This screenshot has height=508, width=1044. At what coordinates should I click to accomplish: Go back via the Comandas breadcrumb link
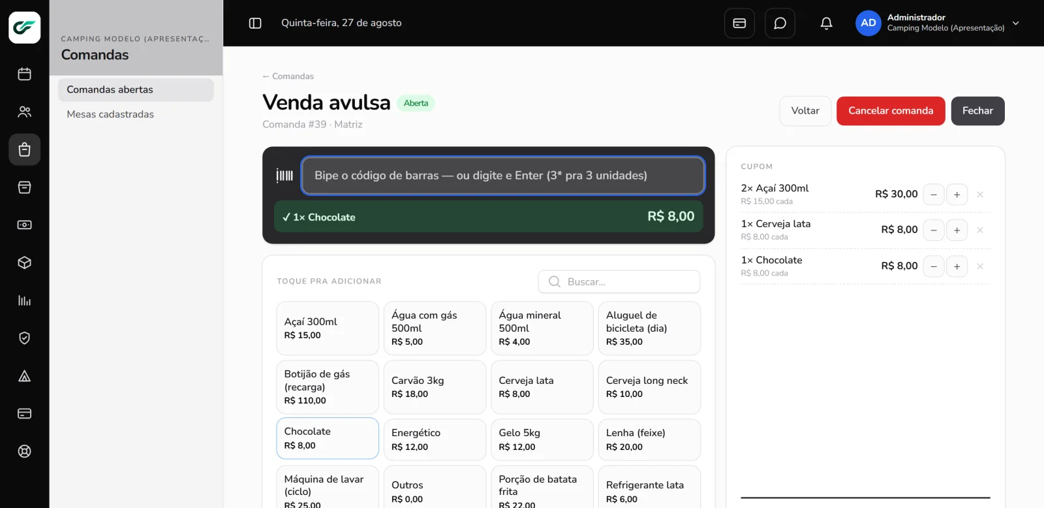(288, 76)
